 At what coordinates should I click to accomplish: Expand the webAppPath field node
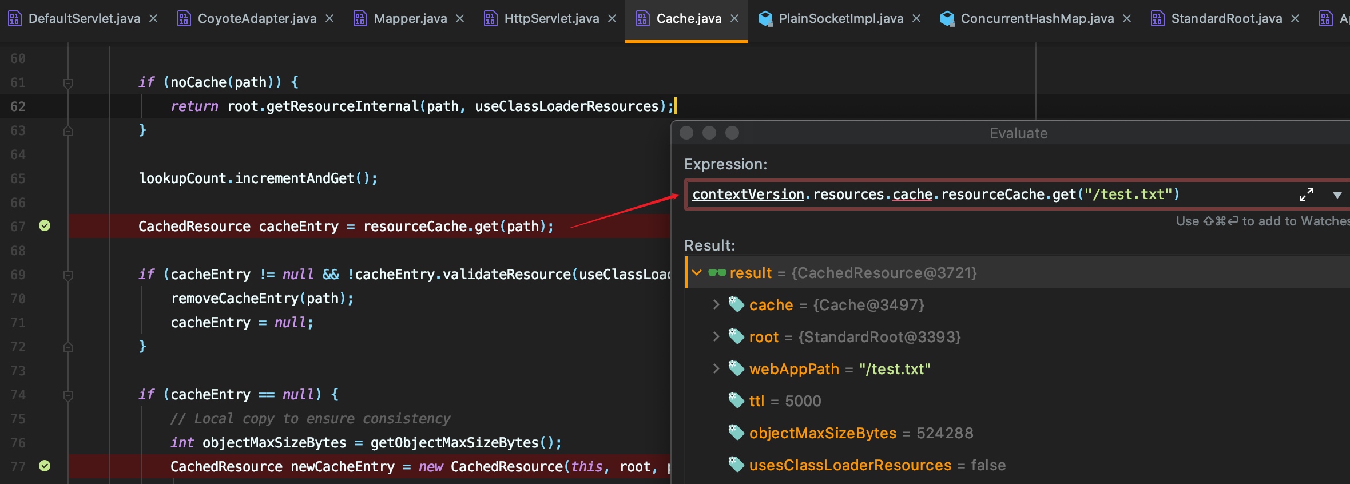(716, 369)
